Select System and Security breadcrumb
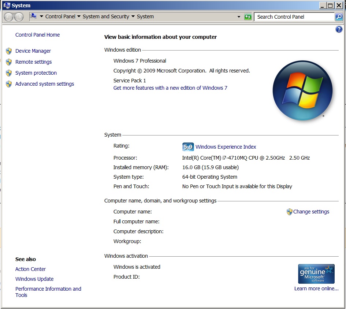The image size is (346, 309). click(x=106, y=16)
